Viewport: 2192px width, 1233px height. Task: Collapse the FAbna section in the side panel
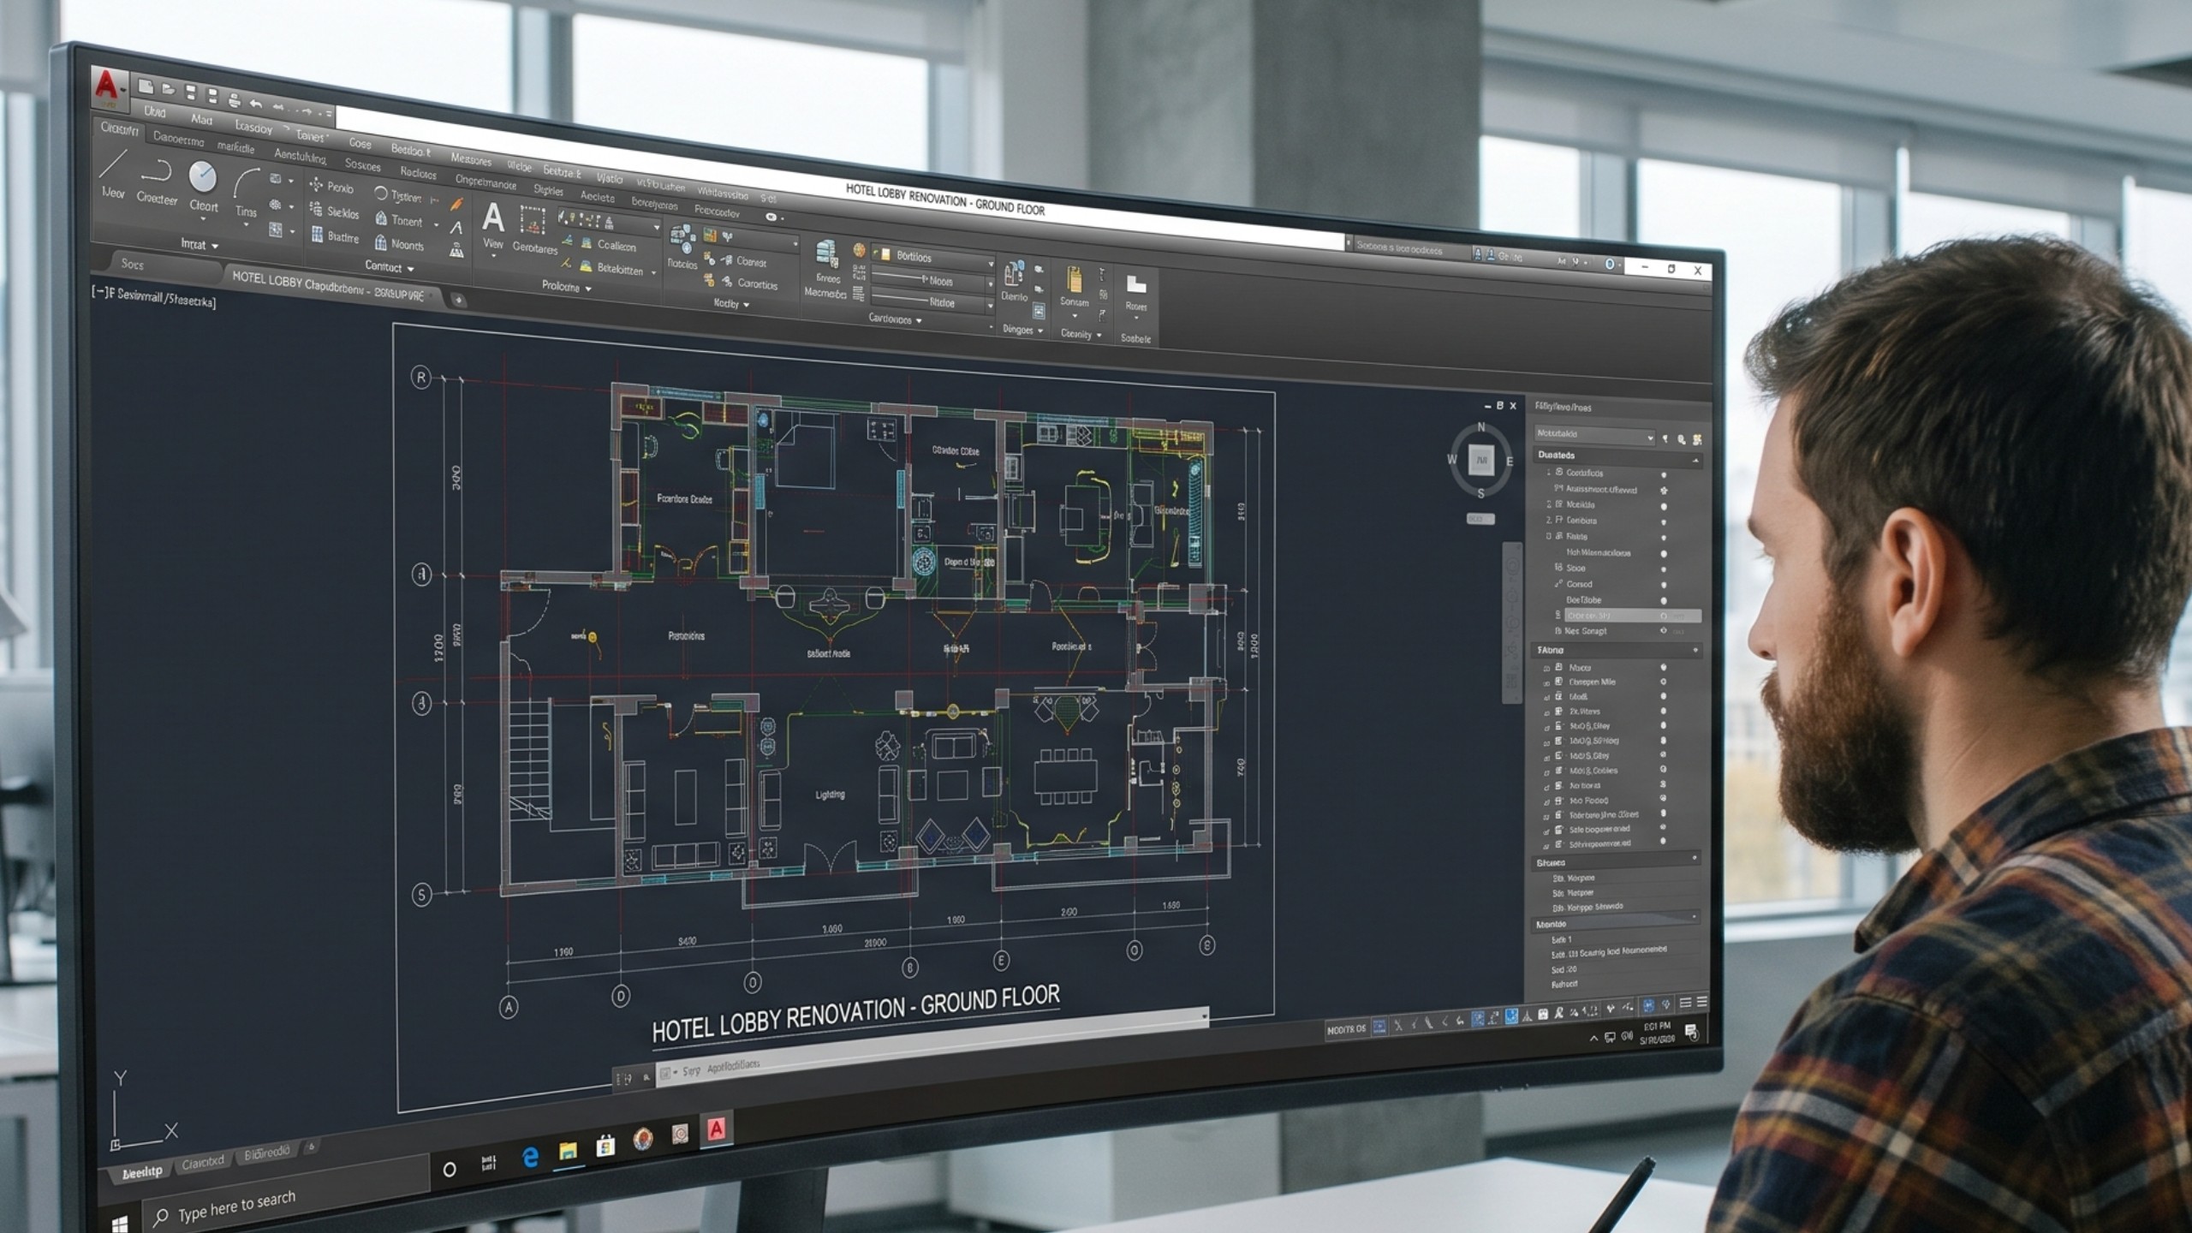pyautogui.click(x=1695, y=652)
